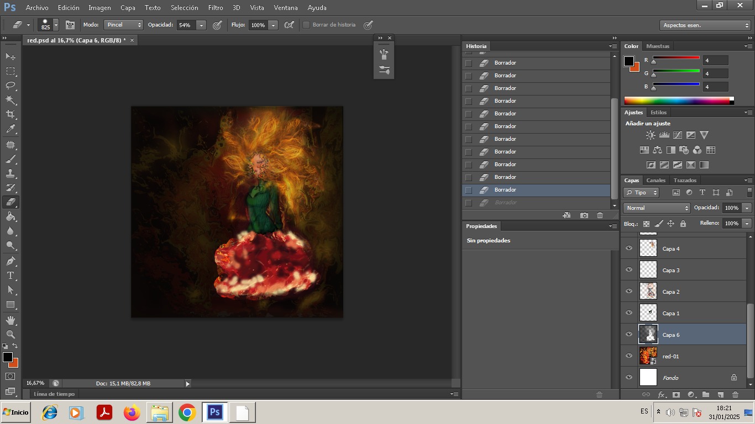This screenshot has height=424, width=755.
Task: Select the History Brush tool
Action: (x=11, y=188)
